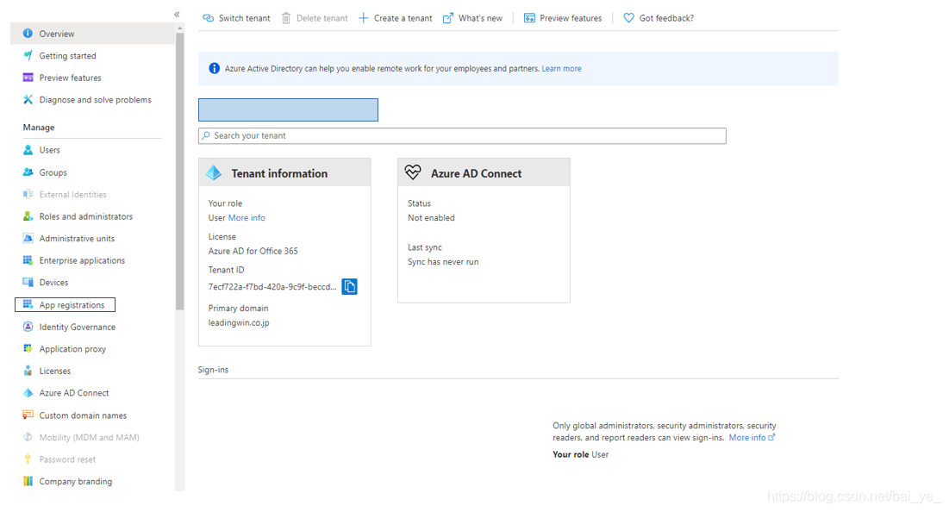This screenshot has height=512, width=949.
Task: Click Switch tenant toolbar button
Action: click(236, 18)
